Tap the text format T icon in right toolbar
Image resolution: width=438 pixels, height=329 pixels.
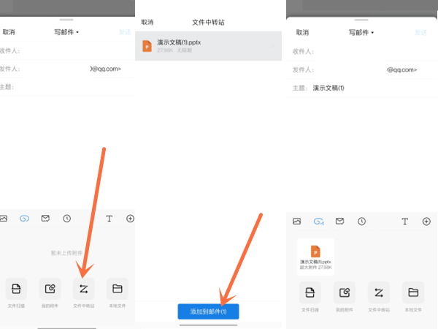404,221
